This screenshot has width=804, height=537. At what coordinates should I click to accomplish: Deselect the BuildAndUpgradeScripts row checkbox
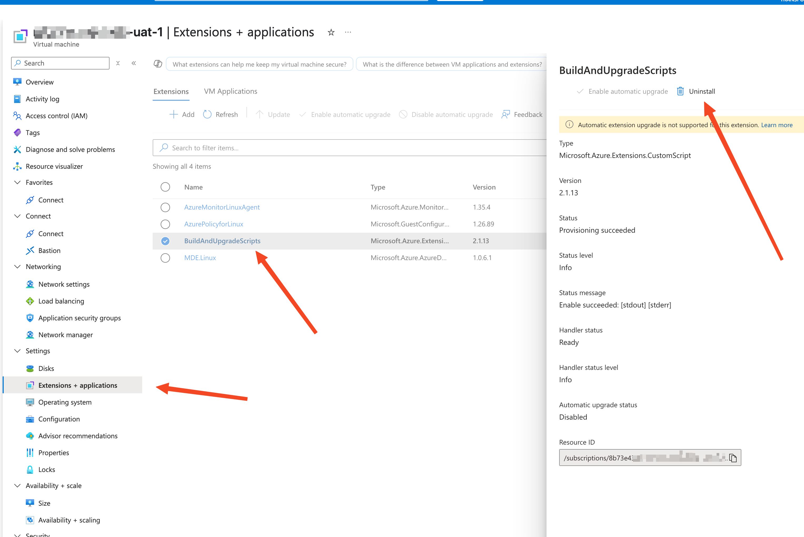165,241
